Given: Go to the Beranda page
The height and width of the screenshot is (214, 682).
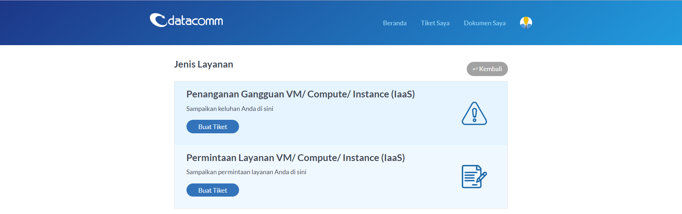Looking at the screenshot, I should [395, 23].
